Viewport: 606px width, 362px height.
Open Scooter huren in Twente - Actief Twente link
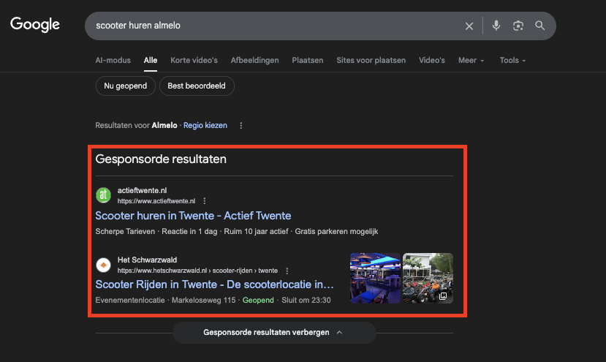(193, 216)
